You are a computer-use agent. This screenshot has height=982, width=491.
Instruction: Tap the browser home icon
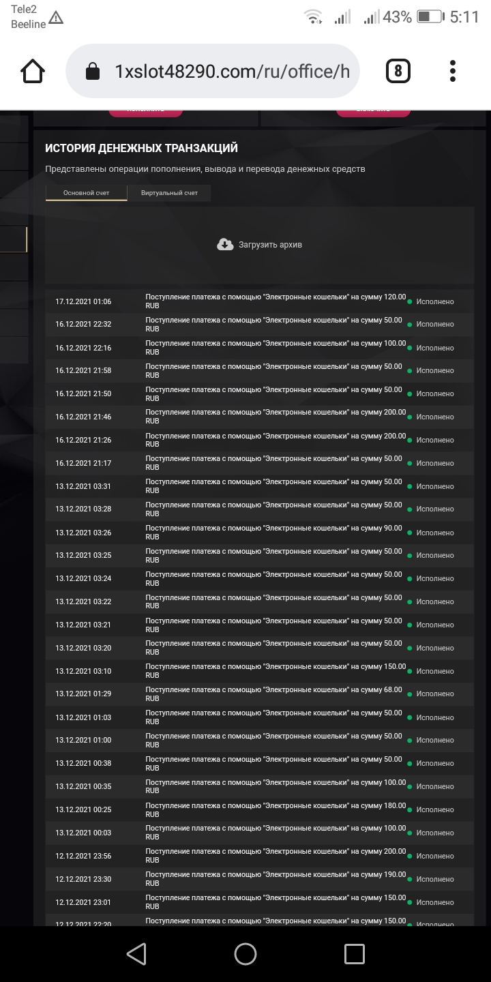pos(33,71)
